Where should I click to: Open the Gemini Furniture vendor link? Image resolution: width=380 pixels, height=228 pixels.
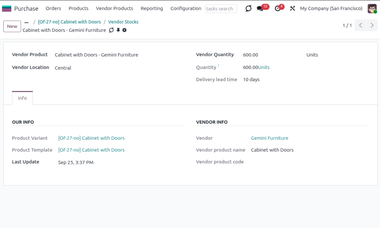(269, 138)
